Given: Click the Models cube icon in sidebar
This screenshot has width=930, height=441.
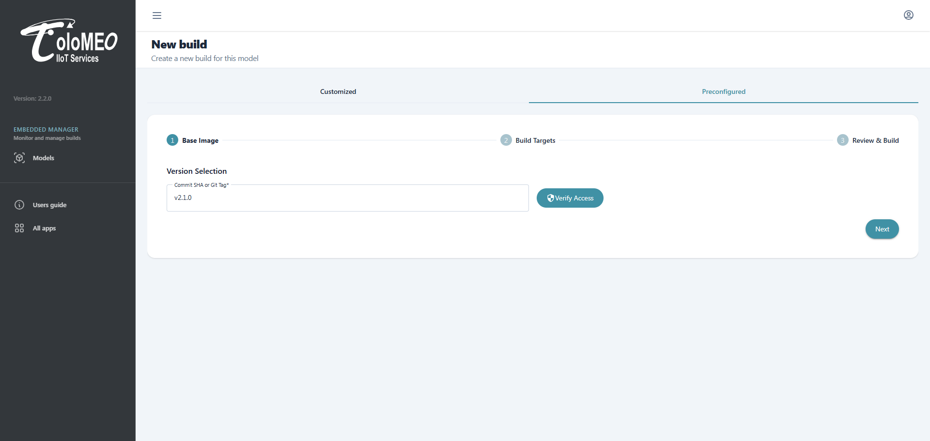Looking at the screenshot, I should coord(19,158).
